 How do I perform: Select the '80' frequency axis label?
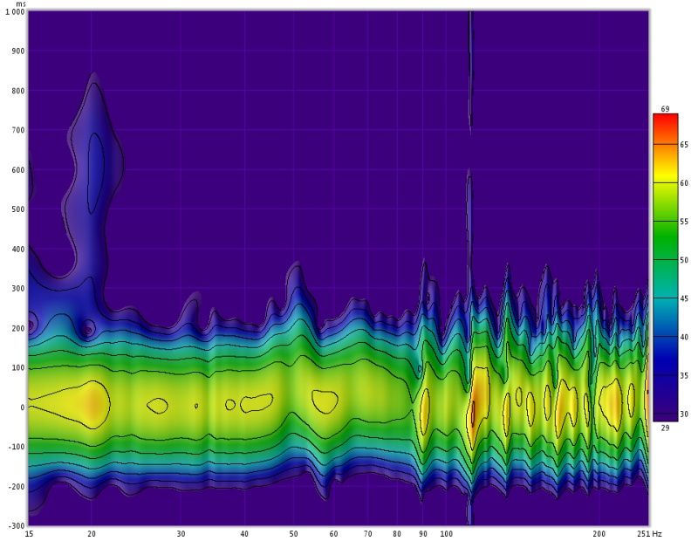point(397,534)
